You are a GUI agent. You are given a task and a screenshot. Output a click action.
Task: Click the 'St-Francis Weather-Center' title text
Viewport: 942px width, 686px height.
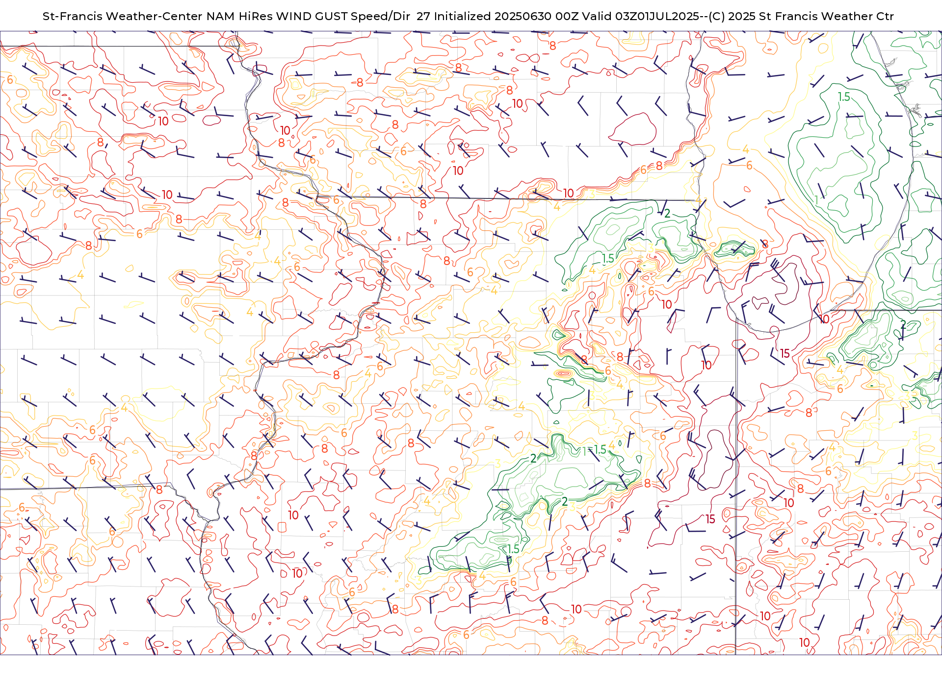122,16
